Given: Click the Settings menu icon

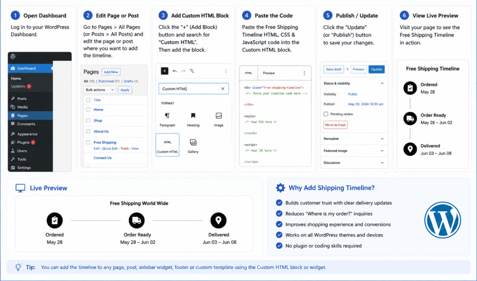Looking at the screenshot, I should [x=13, y=167].
